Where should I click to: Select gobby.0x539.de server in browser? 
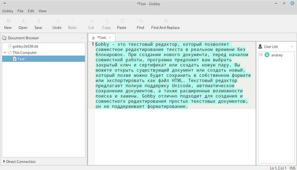point(25,46)
